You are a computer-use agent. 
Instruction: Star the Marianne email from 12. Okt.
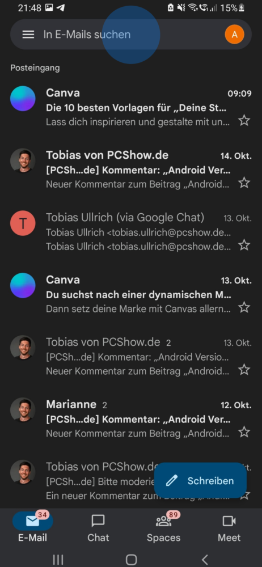click(x=244, y=431)
